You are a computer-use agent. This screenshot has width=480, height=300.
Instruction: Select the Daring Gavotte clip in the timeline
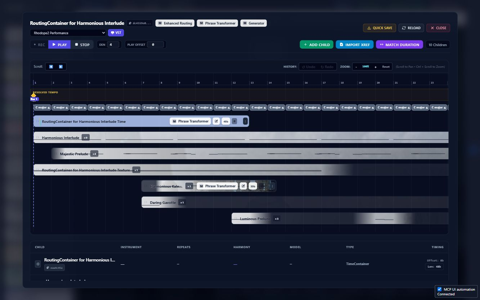295,202
